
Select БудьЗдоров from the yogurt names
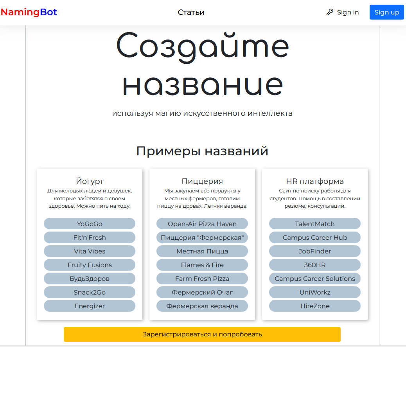pyautogui.click(x=90, y=278)
